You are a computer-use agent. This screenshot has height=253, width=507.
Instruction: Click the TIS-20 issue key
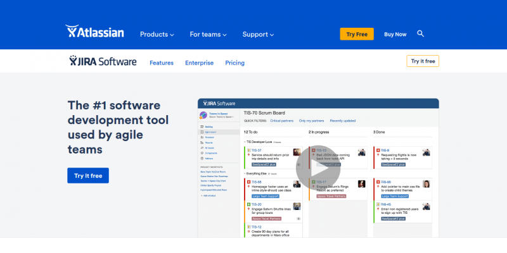[x=257, y=204]
